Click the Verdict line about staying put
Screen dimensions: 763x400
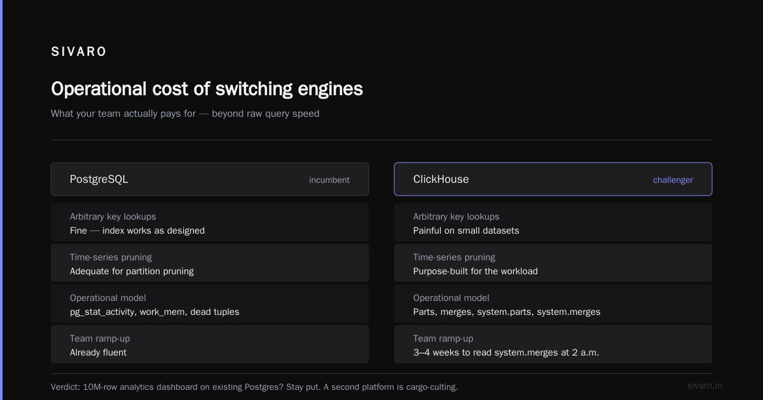coord(254,387)
